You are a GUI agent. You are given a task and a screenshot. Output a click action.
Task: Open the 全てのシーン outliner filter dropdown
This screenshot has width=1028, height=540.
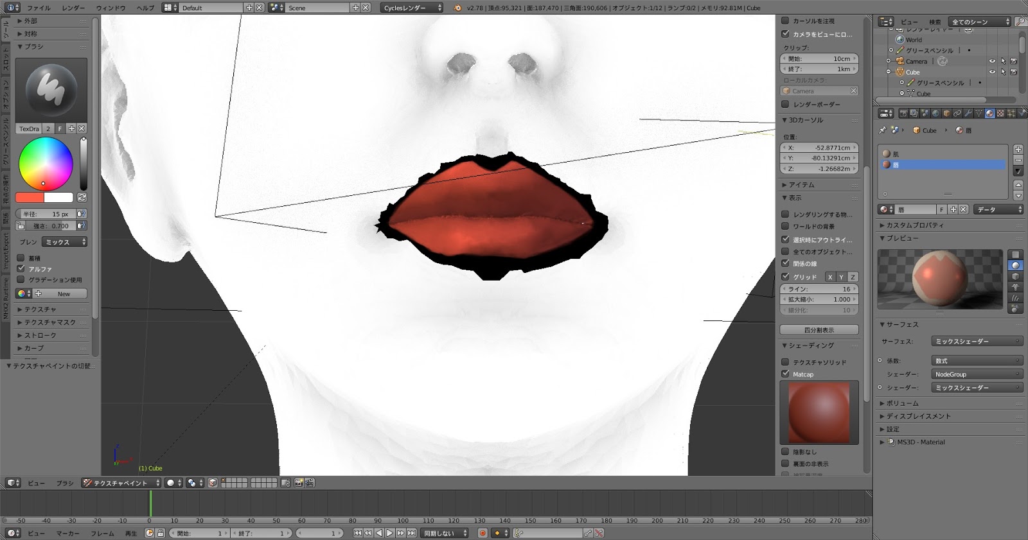pos(980,22)
